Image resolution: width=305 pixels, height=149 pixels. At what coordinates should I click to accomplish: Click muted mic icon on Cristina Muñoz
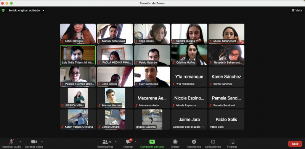[174, 62]
